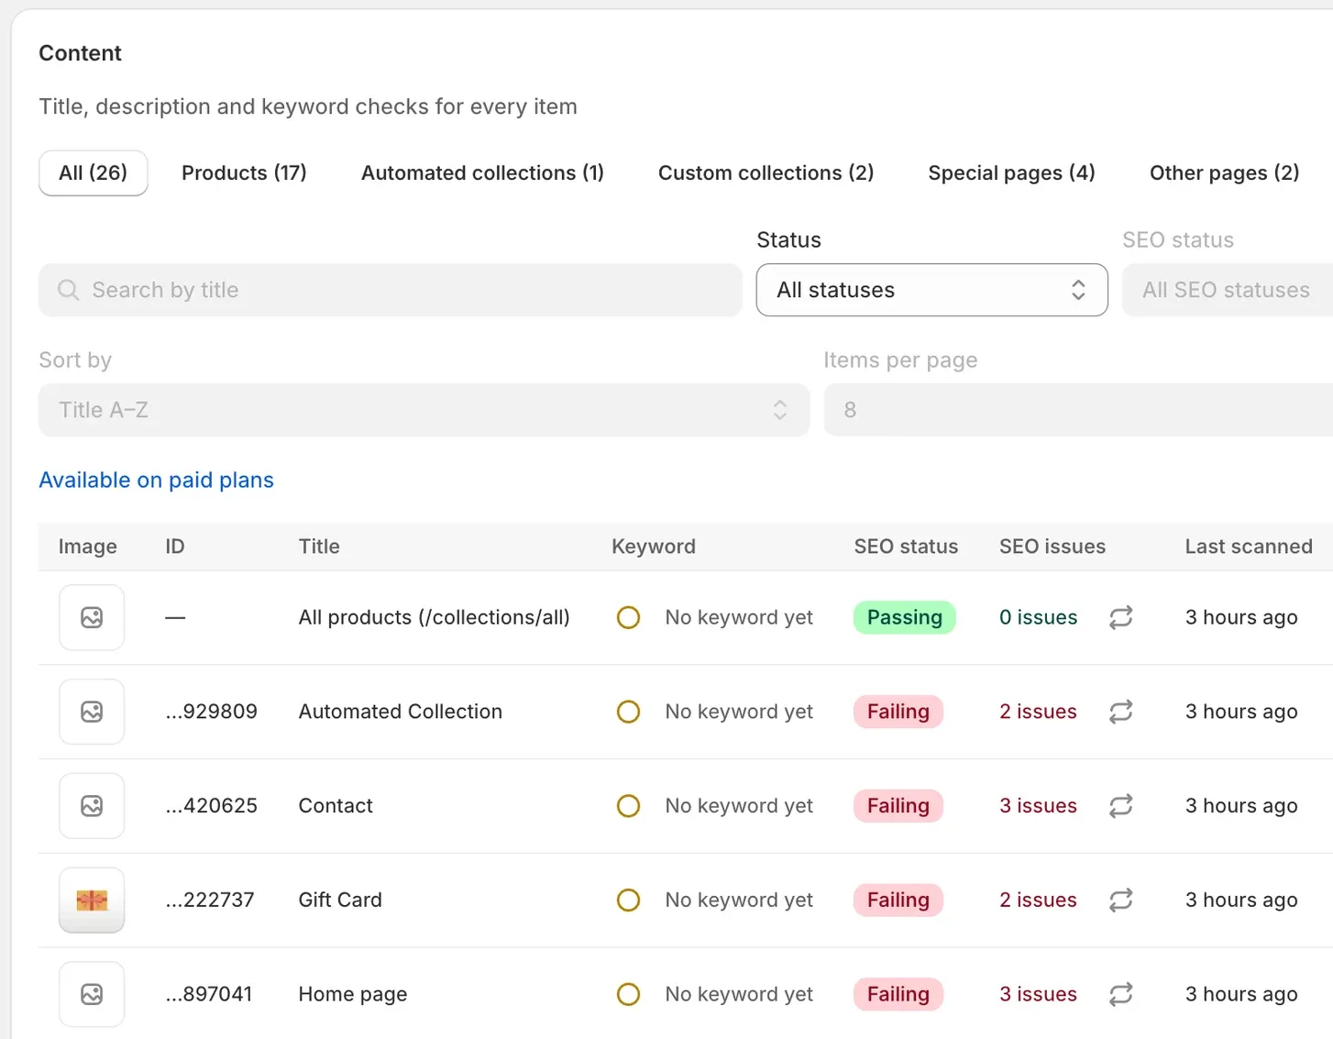The height and width of the screenshot is (1039, 1333).
Task: Click the Keyword column header
Action: [654, 547]
